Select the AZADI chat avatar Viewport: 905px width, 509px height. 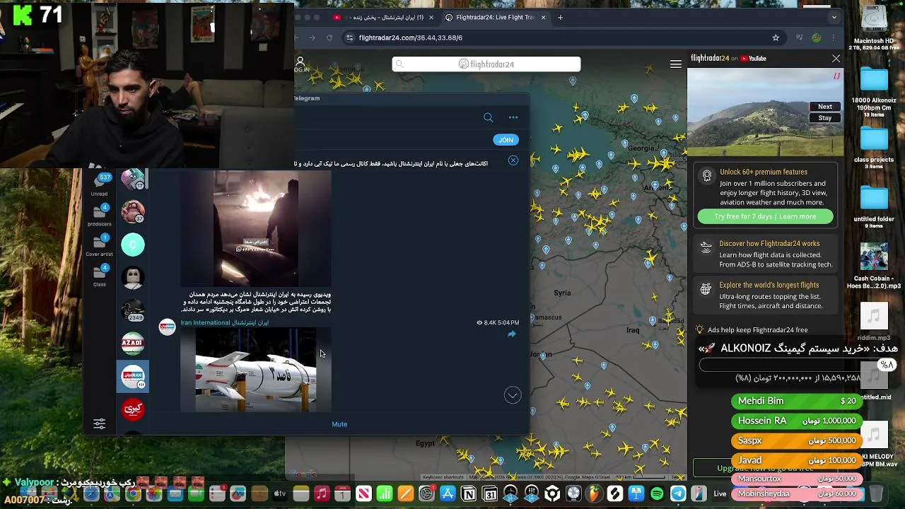[x=133, y=344]
